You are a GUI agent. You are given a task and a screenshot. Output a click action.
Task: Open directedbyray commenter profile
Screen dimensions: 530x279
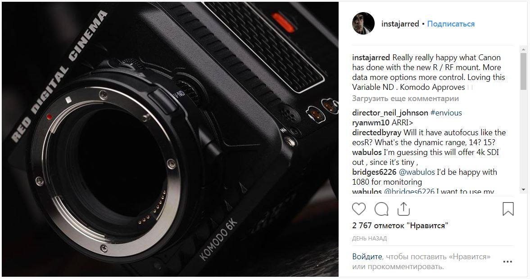click(376, 133)
